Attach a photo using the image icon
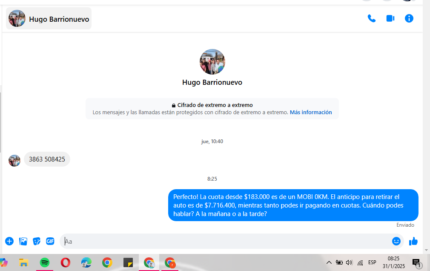This screenshot has width=430, height=271. coord(23,241)
